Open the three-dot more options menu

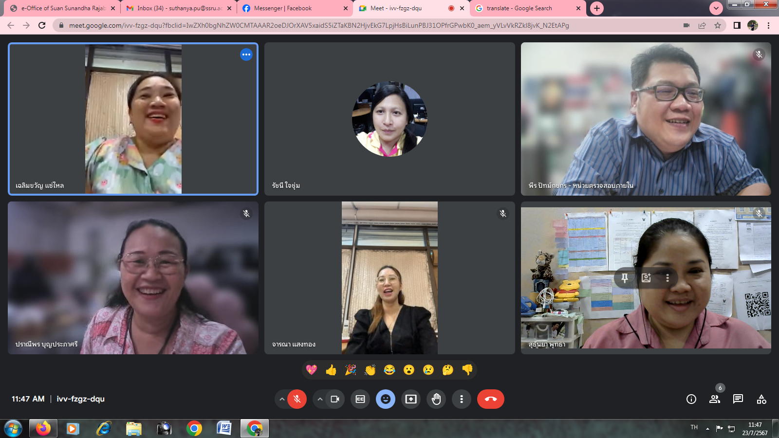tap(462, 399)
